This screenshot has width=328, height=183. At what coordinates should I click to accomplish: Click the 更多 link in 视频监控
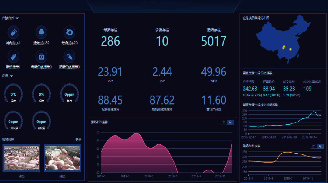coord(78,140)
